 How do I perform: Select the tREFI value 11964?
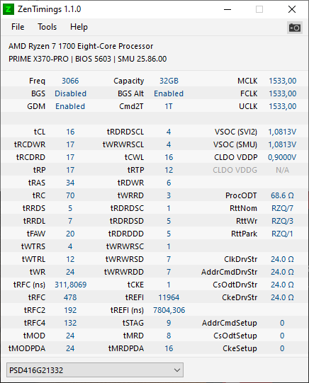coord(169,297)
